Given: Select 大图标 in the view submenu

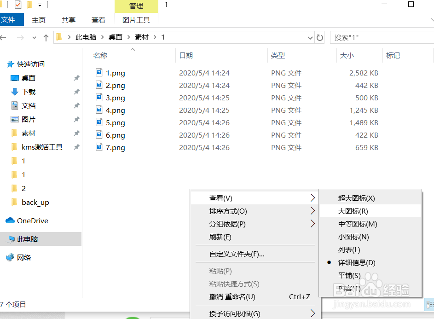Looking at the screenshot, I should point(354,211).
